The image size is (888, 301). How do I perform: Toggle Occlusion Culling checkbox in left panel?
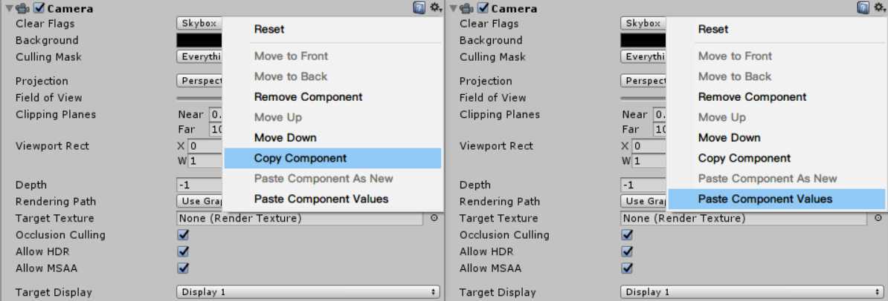[x=183, y=235]
